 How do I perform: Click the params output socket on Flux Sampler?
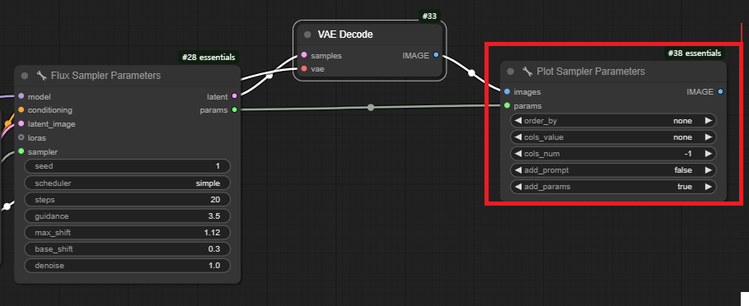[x=234, y=109]
